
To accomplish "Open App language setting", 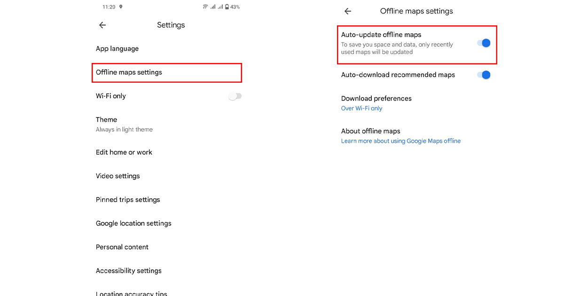I will point(117,49).
